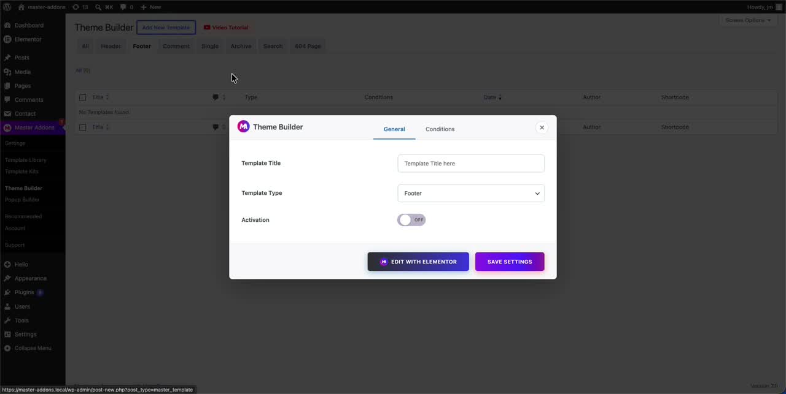The width and height of the screenshot is (786, 394).
Task: Click the Media icon in sidebar
Action: coord(7,72)
